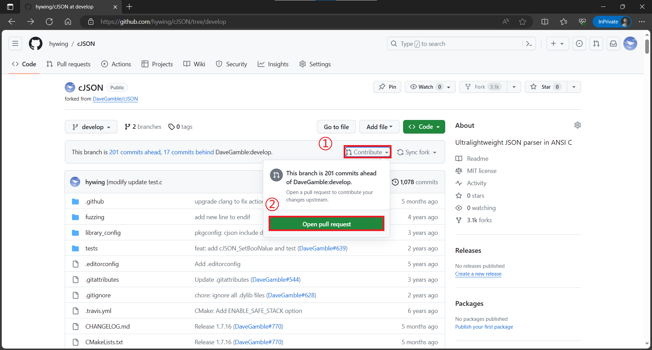The width and height of the screenshot is (652, 350).
Task: View site information lock icon
Action: tap(91, 22)
